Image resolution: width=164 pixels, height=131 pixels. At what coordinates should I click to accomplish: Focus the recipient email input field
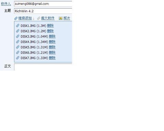pos(43,4)
